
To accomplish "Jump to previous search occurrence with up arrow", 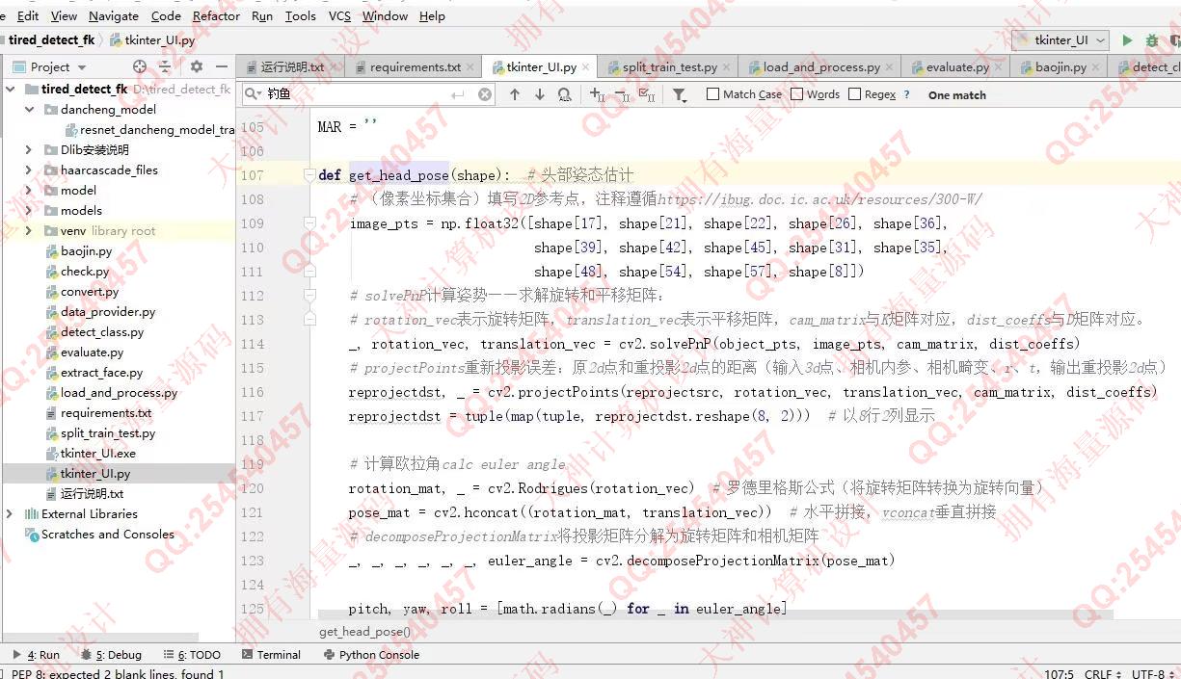I will [x=515, y=94].
